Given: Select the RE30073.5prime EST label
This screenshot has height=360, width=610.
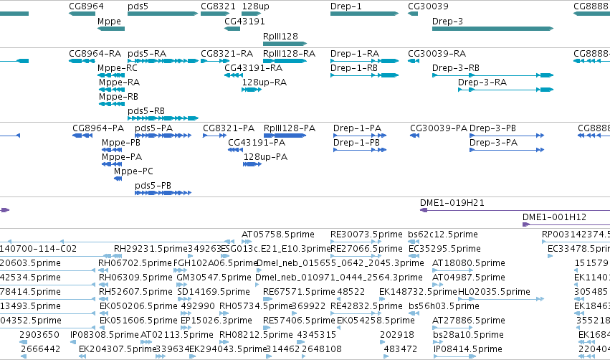Looking at the screenshot, I should (366, 235).
